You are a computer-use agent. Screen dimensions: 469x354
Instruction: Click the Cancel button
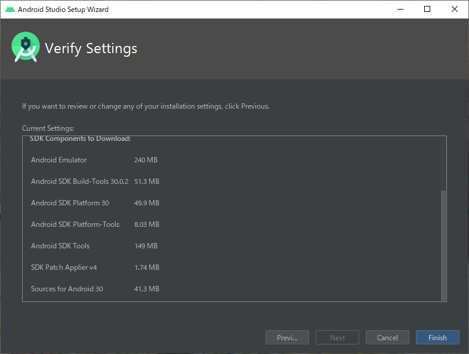(x=387, y=337)
